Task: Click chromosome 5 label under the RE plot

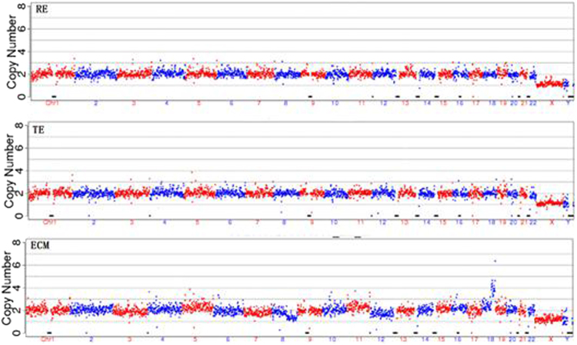Action: click(x=198, y=103)
